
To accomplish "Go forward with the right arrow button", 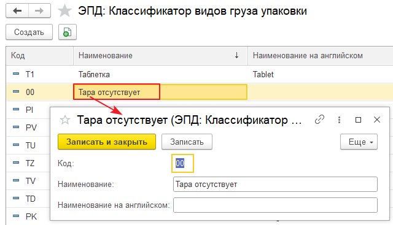I will click(39, 11).
